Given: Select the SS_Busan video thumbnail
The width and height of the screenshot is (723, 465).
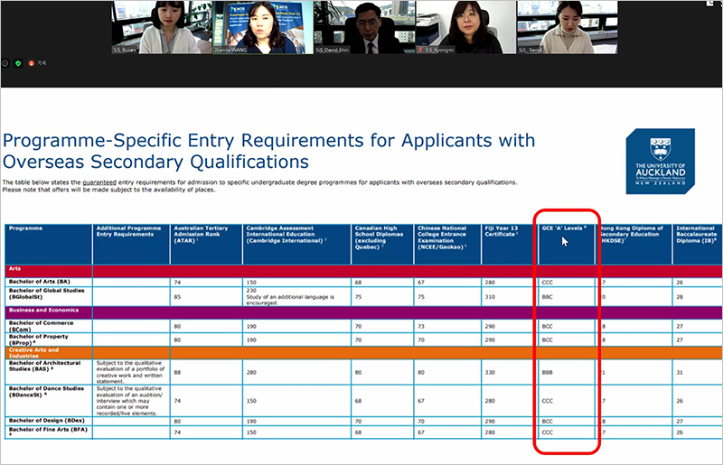Looking at the screenshot, I should pyautogui.click(x=162, y=27).
